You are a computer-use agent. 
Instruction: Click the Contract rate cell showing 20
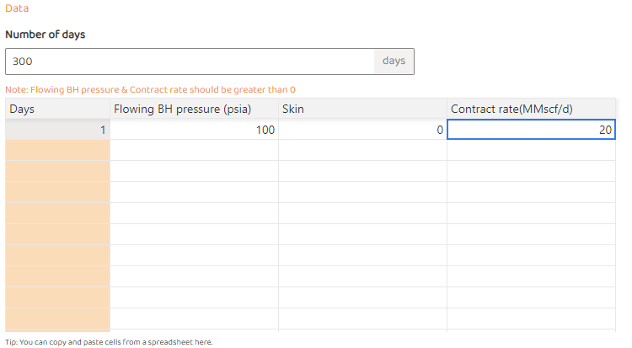(531, 130)
